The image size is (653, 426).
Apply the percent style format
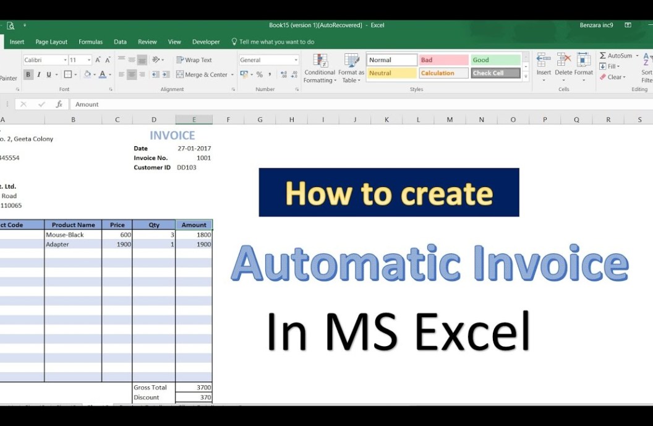tap(259, 75)
